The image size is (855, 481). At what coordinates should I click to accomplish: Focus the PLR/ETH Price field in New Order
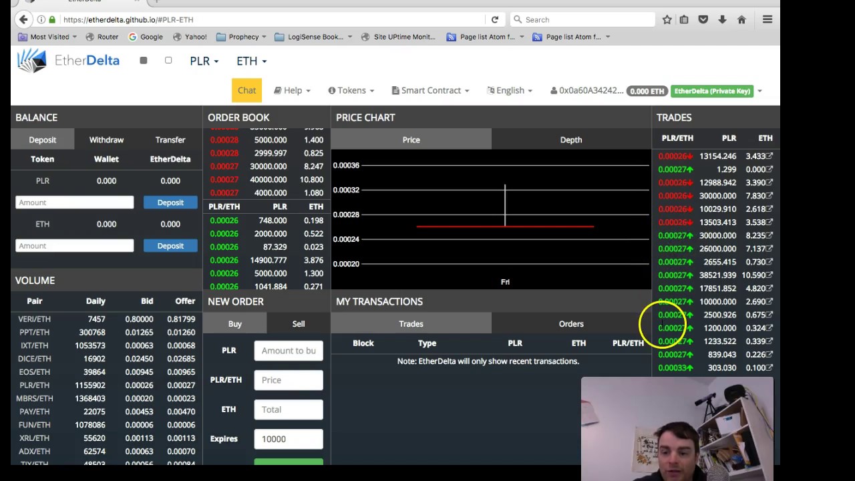point(289,380)
